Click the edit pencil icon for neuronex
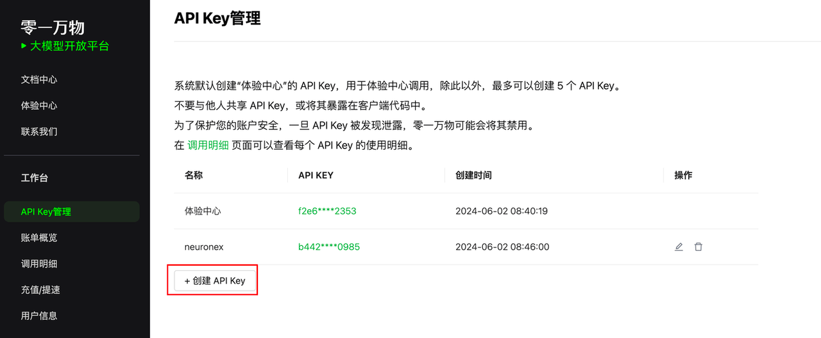This screenshot has height=338, width=821. [679, 246]
